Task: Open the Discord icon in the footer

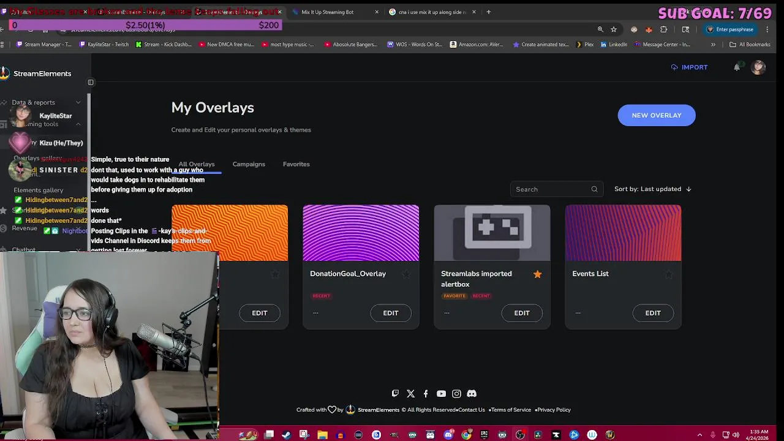Action: pyautogui.click(x=472, y=394)
